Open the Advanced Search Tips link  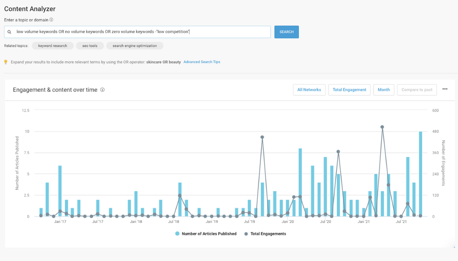tap(202, 62)
